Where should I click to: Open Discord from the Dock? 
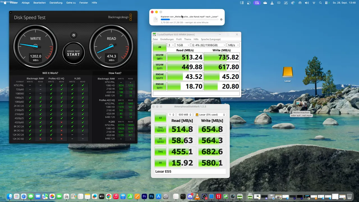[190, 196]
